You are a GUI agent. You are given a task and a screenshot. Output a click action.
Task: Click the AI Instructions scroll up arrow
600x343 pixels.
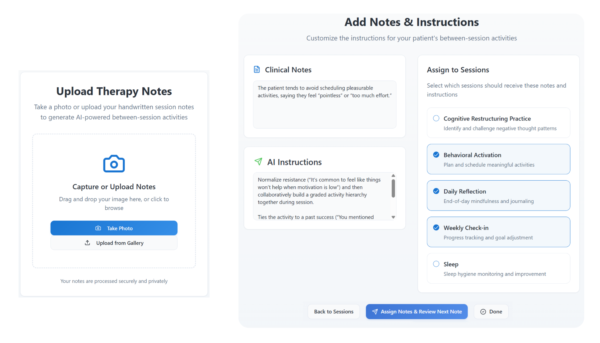point(393,176)
